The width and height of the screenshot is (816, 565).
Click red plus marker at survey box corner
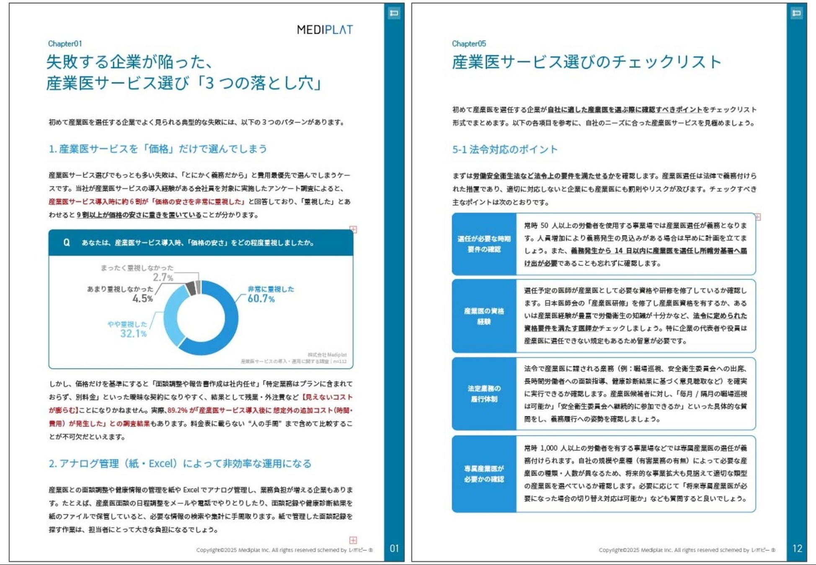point(354,229)
